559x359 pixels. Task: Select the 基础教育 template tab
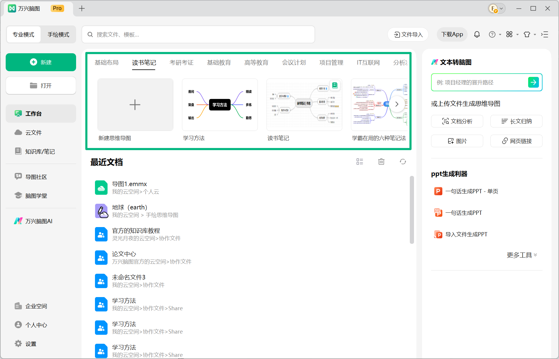[219, 63]
